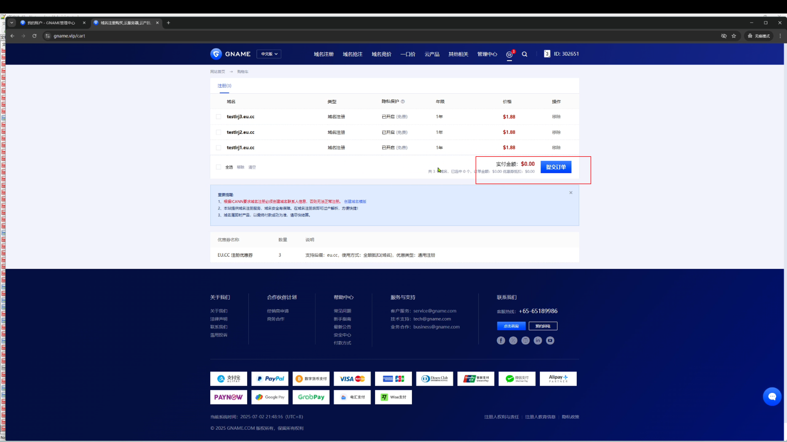Open the 一口价 navigation menu

point(408,54)
